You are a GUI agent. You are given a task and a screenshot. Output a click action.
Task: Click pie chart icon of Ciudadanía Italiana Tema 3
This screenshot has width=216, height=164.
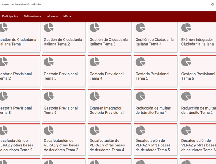(95, 28)
